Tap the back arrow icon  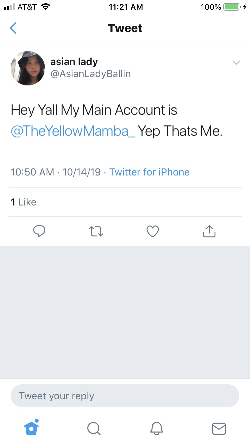tap(13, 28)
